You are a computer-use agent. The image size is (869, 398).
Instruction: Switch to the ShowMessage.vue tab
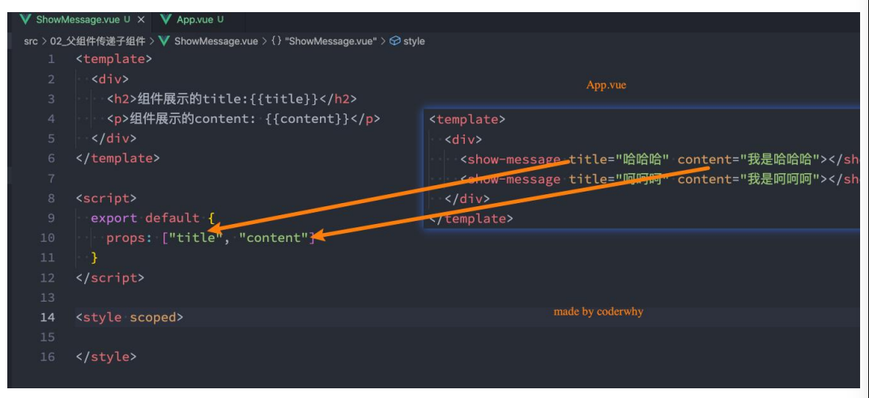(78, 19)
